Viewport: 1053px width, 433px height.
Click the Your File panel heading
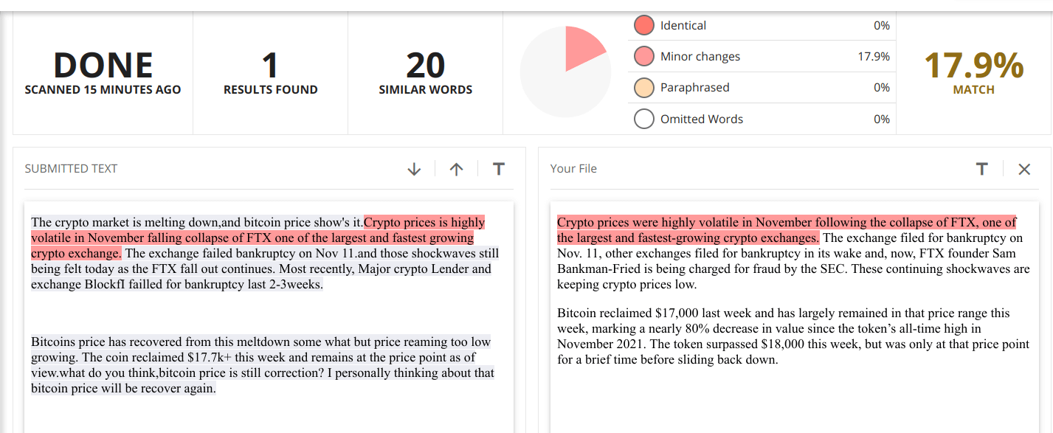tap(573, 168)
